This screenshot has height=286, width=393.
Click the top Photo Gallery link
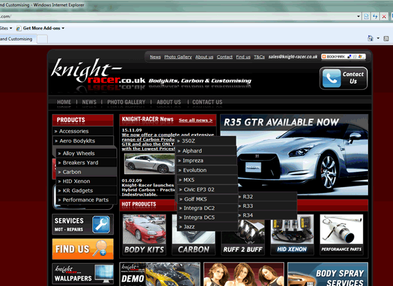tap(178, 57)
